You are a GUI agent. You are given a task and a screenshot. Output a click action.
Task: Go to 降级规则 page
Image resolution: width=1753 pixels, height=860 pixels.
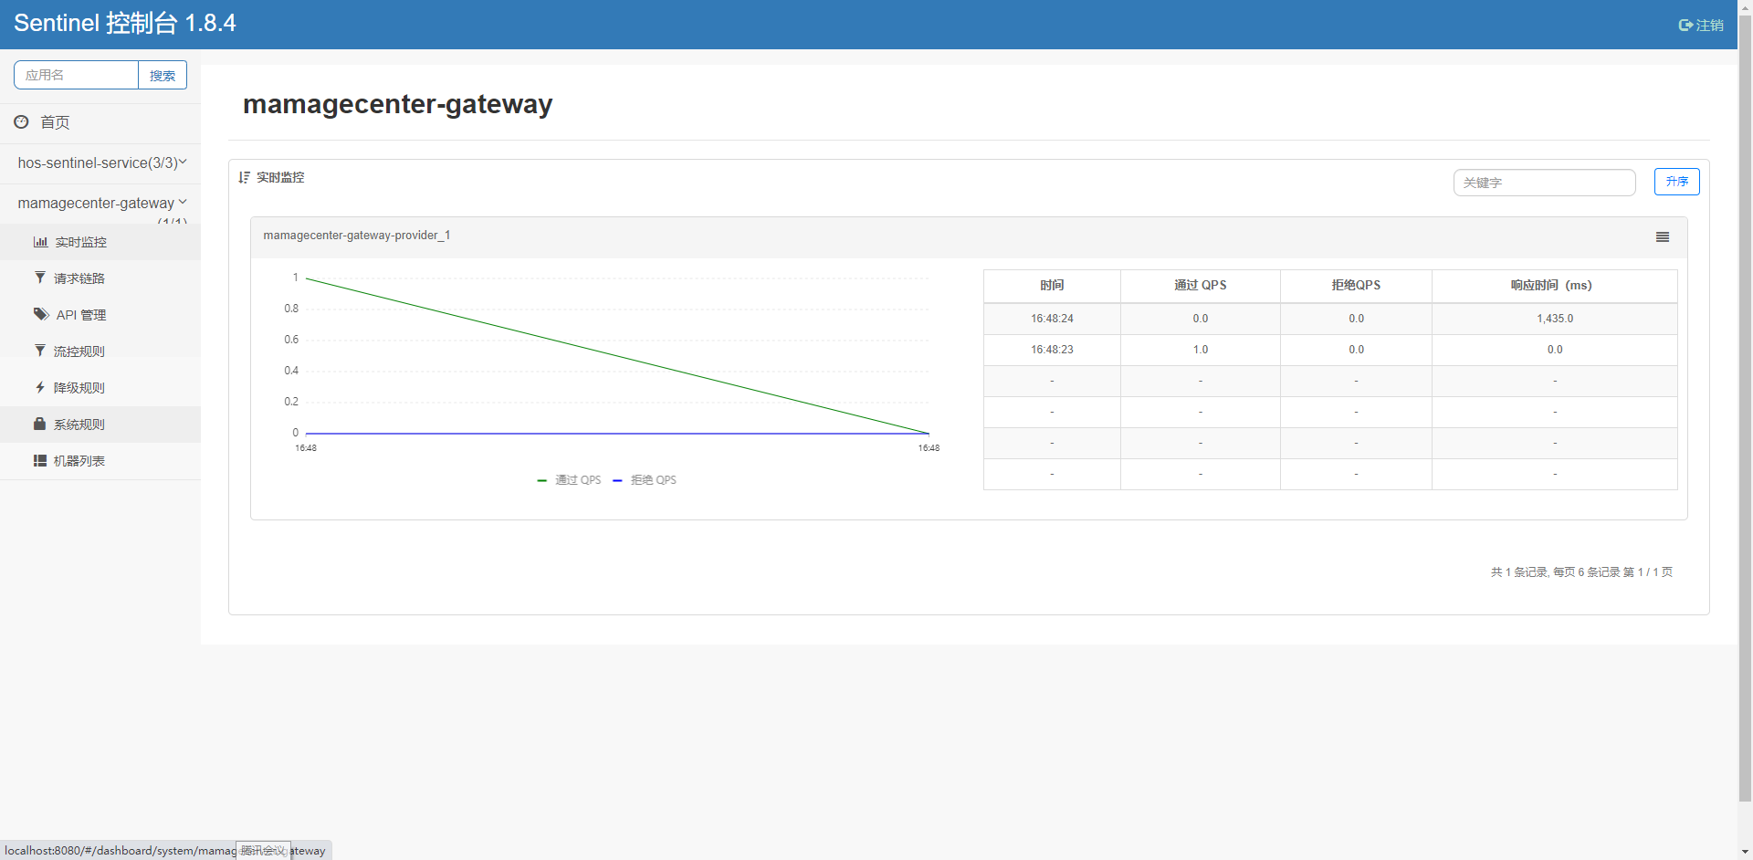click(x=79, y=388)
